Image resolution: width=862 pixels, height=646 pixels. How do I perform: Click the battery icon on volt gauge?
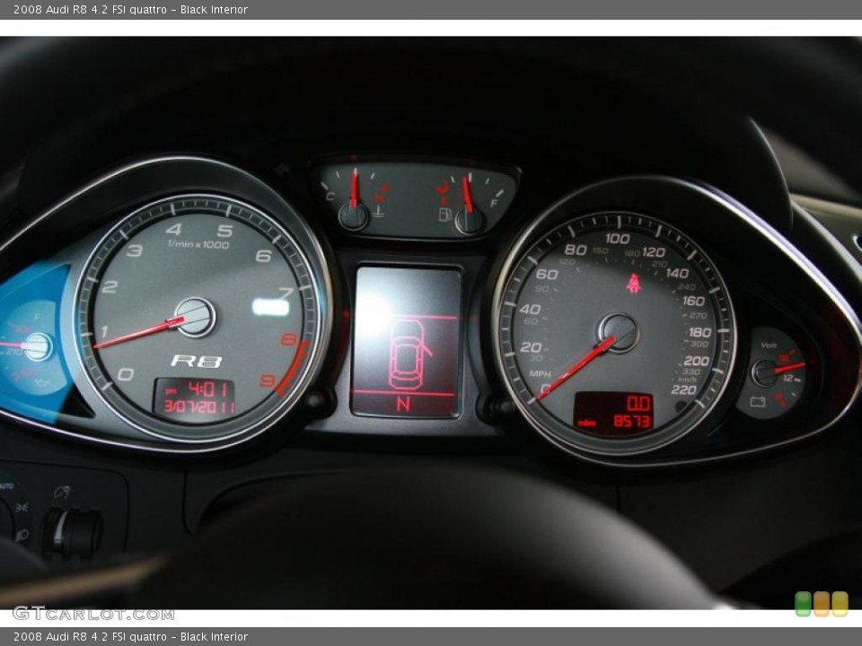(758, 402)
